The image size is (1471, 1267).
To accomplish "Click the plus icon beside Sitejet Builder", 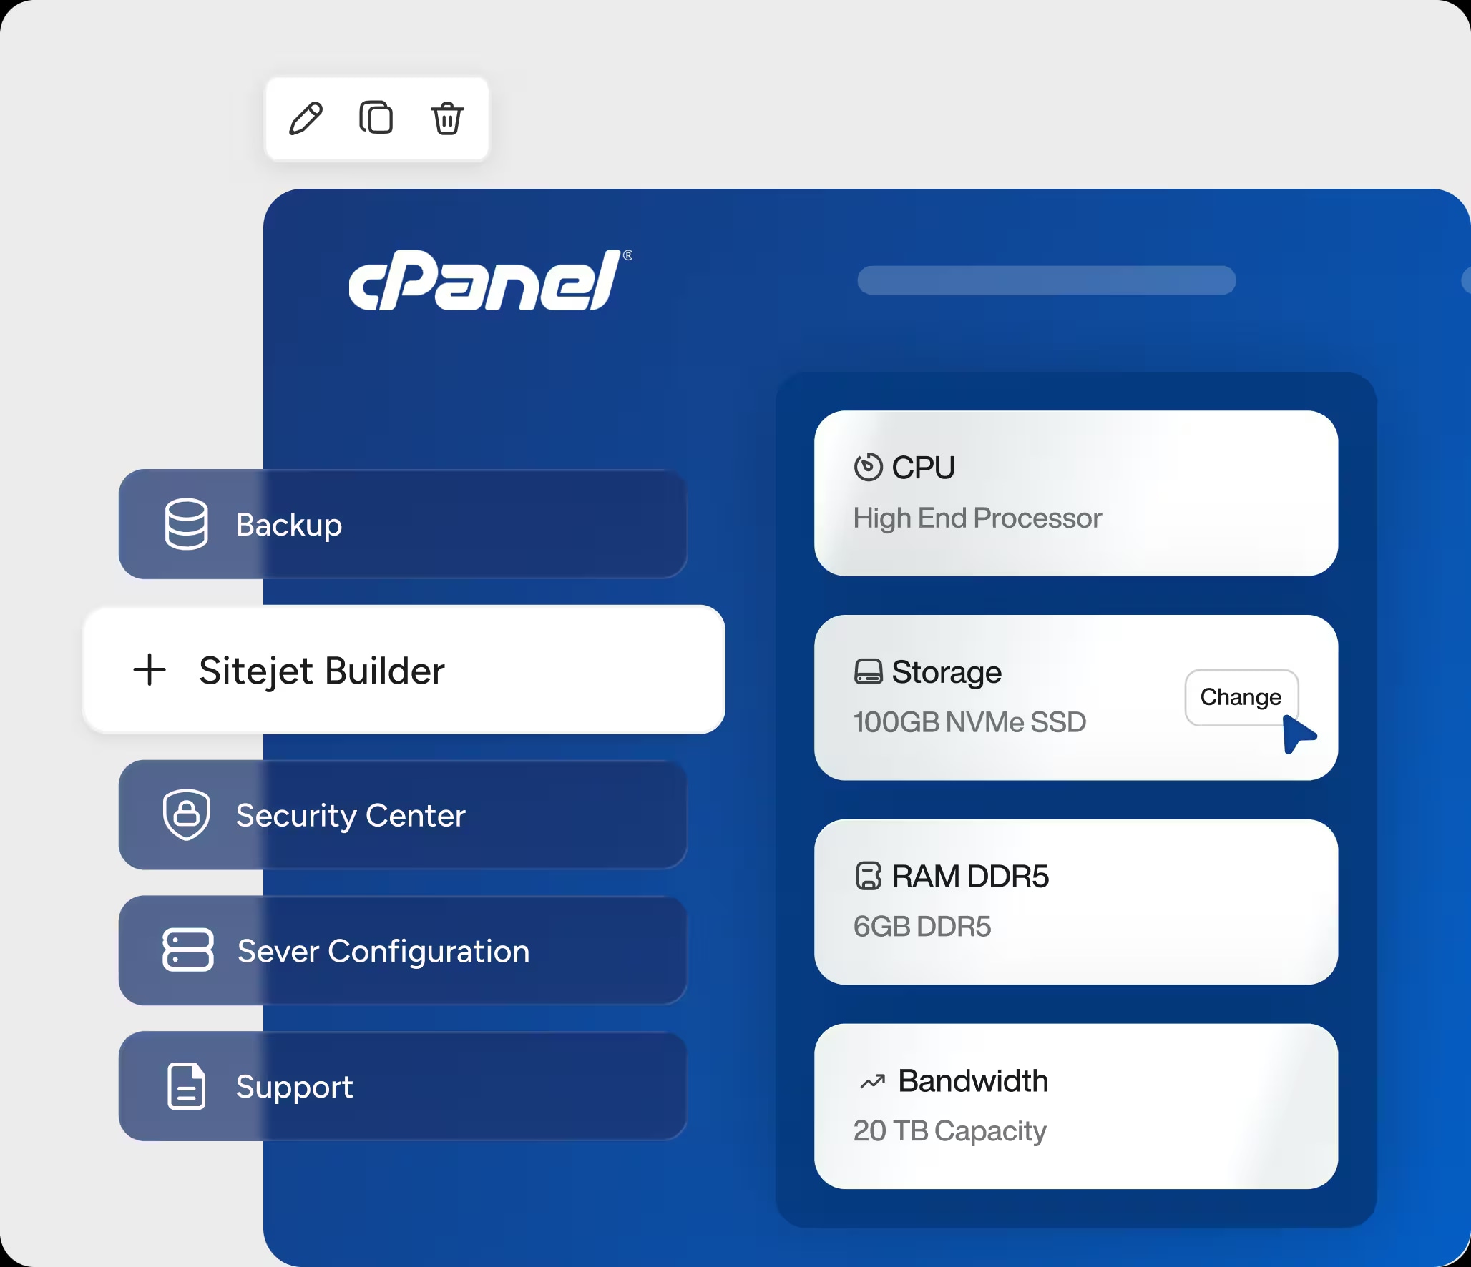I will pos(150,670).
